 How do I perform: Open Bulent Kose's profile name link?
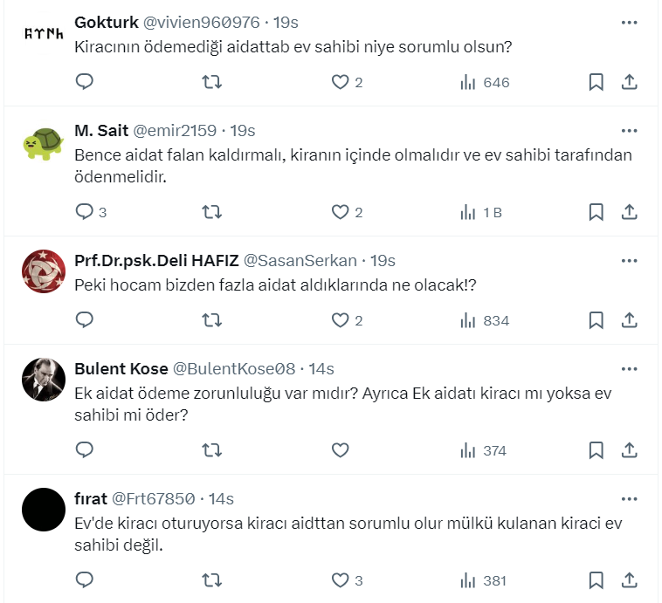pos(121,368)
